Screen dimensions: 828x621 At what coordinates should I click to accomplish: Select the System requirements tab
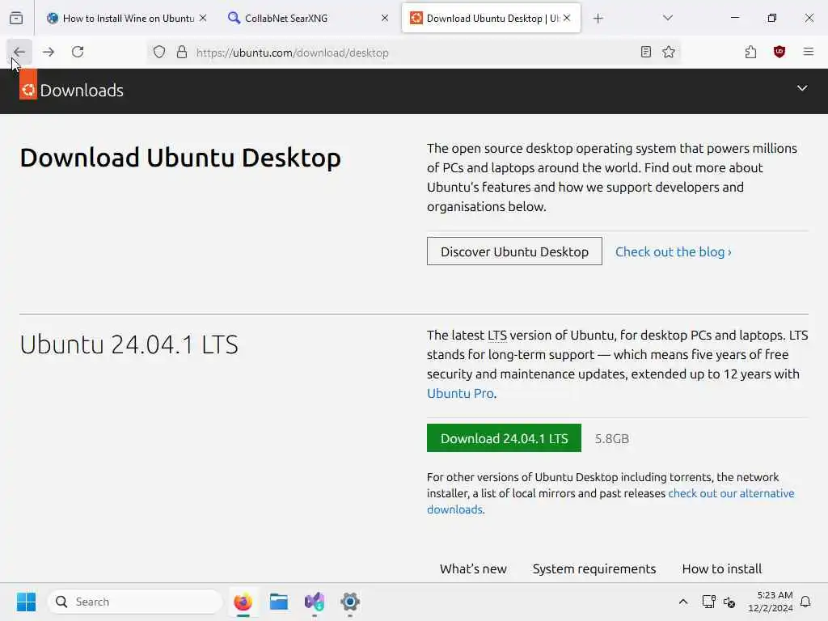[594, 568]
